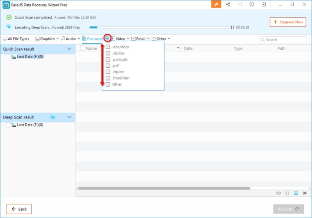Select the All File Types filter
Viewport: 312px width, 218px height.
(16, 39)
